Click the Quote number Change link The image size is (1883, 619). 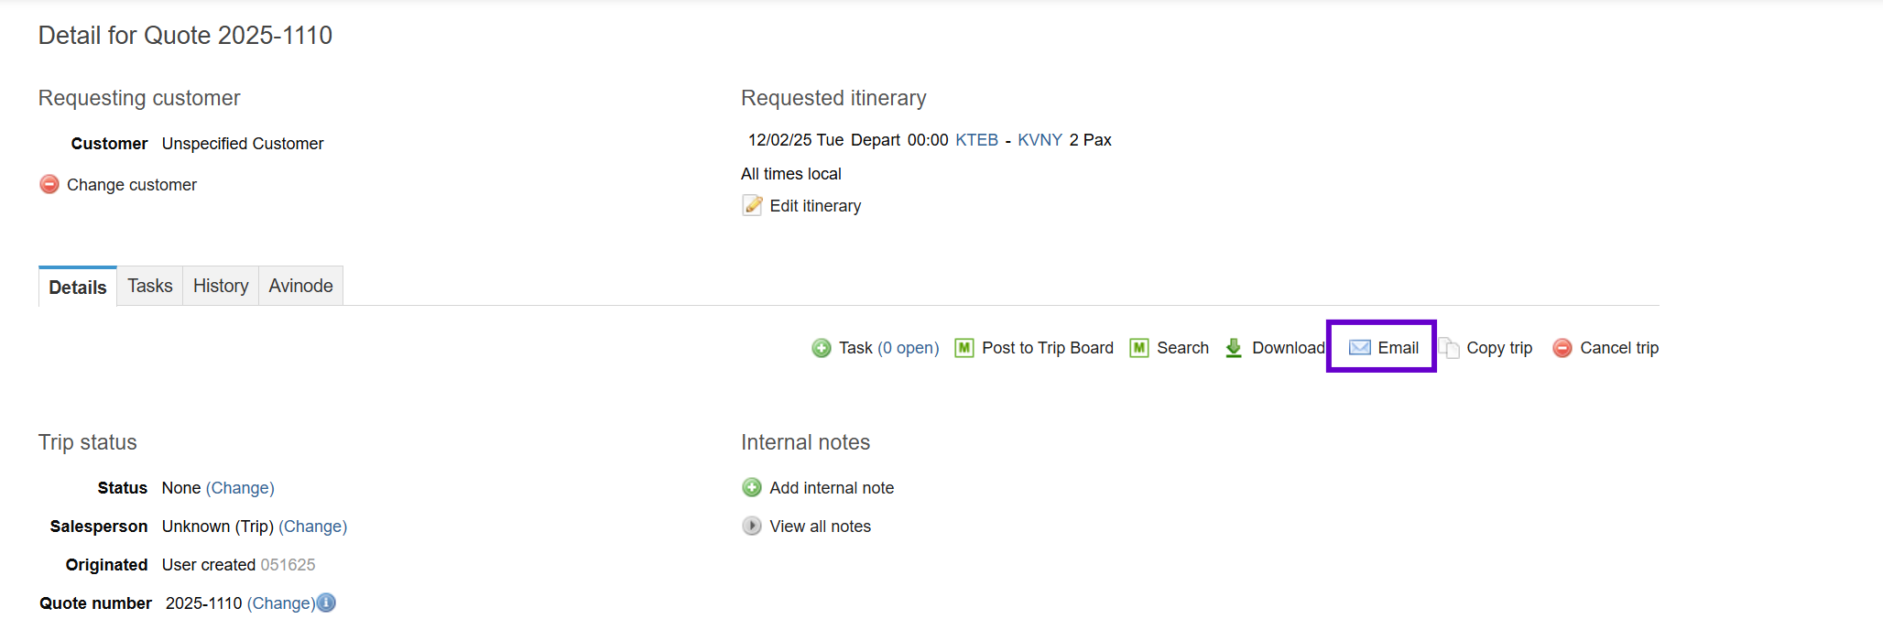pos(281,603)
